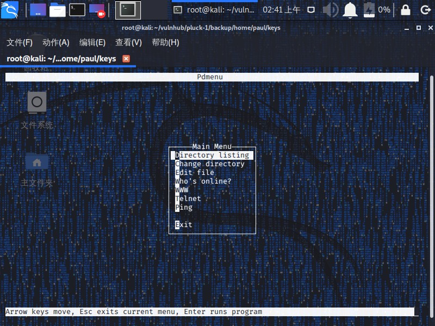Click the battery 0% power indicator
This screenshot has width=435, height=326.
coord(377,10)
